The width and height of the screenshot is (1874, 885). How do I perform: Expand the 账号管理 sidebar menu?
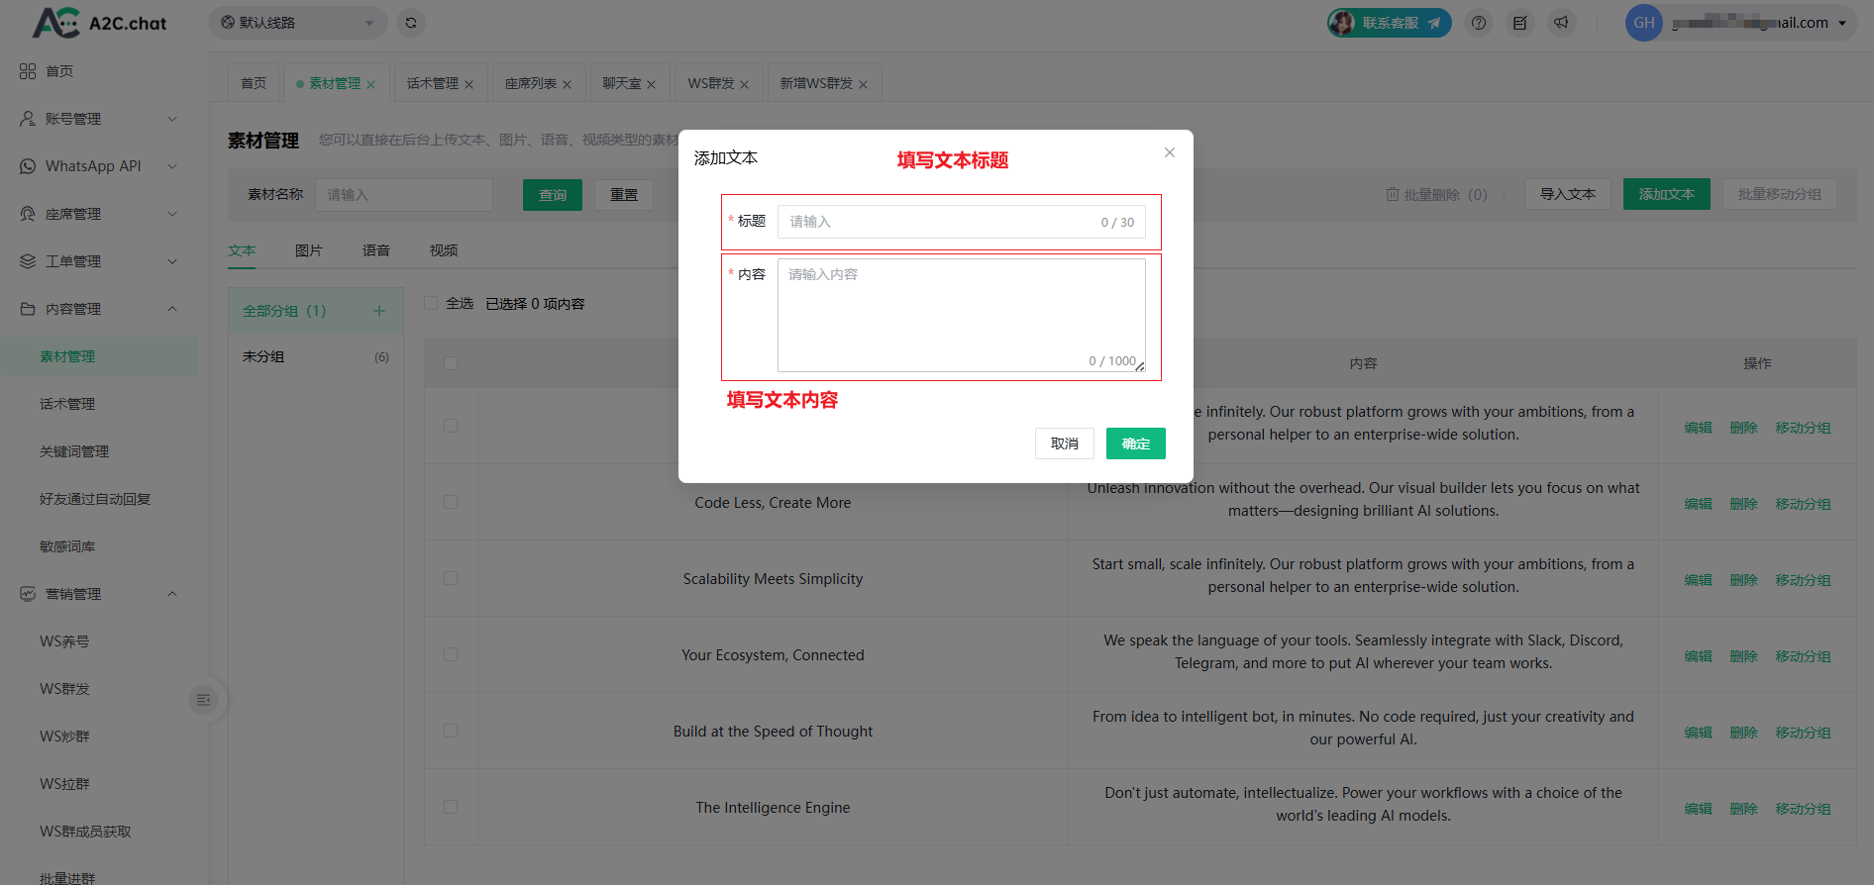click(99, 119)
